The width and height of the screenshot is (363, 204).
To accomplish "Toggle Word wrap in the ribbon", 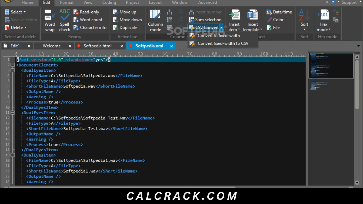I will pyautogui.click(x=50, y=21).
